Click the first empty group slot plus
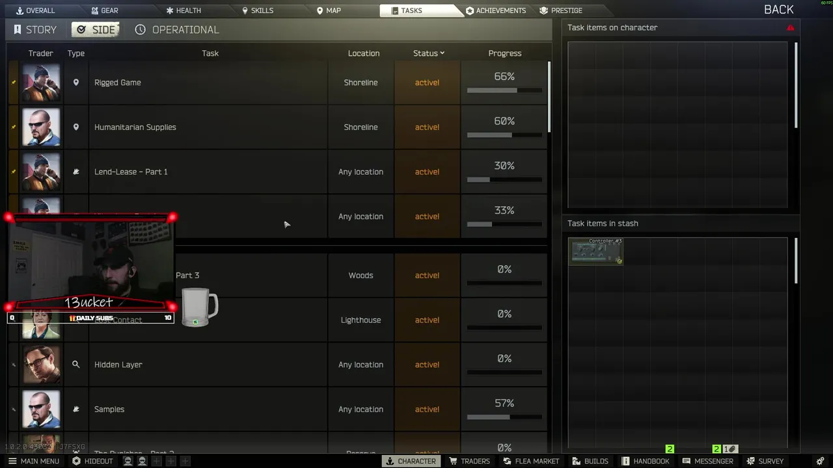The image size is (833, 468). click(156, 461)
